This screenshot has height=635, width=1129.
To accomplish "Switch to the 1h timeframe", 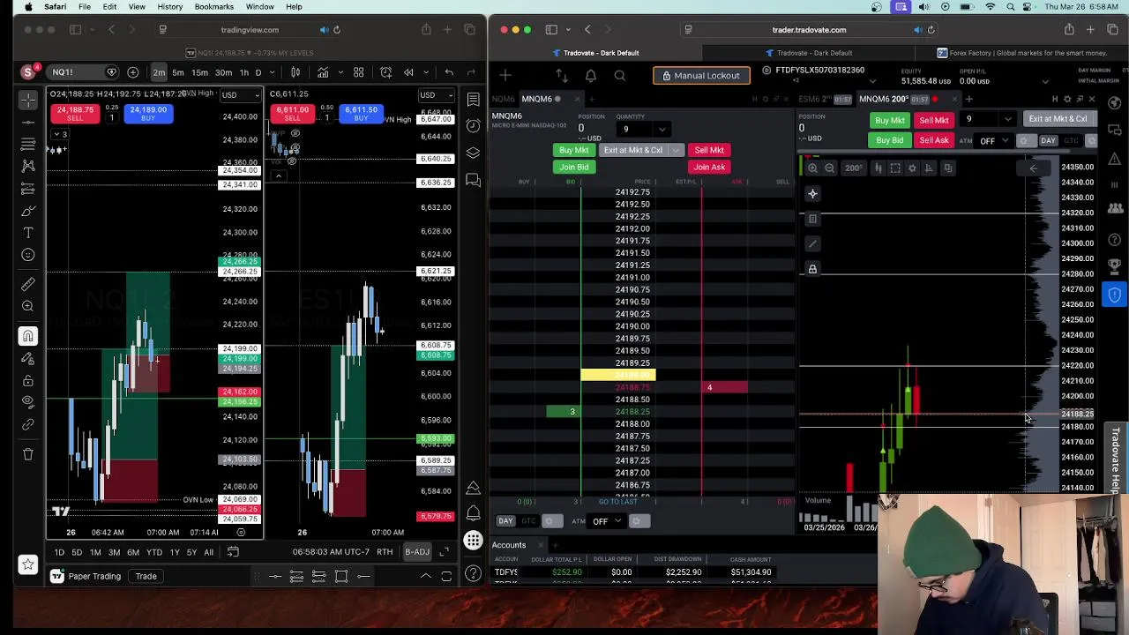I will coord(244,72).
